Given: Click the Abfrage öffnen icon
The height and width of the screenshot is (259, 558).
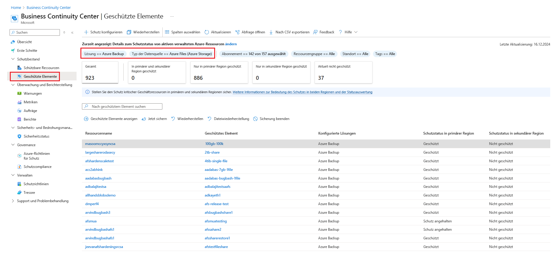Looking at the screenshot, I should point(237,32).
